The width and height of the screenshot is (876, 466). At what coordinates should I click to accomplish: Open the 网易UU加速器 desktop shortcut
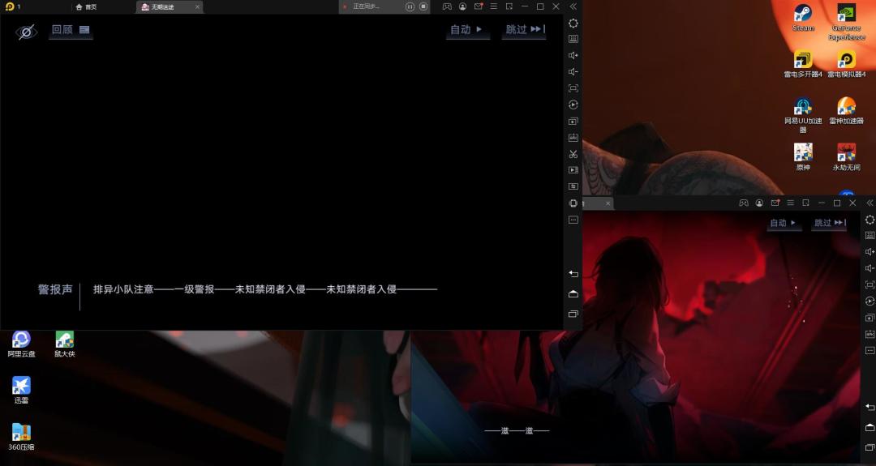[x=803, y=115]
